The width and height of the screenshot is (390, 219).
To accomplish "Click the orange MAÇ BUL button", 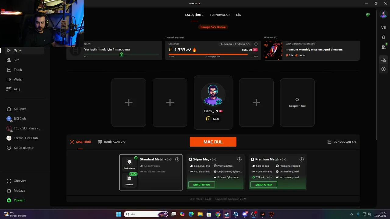I will coord(213,142).
